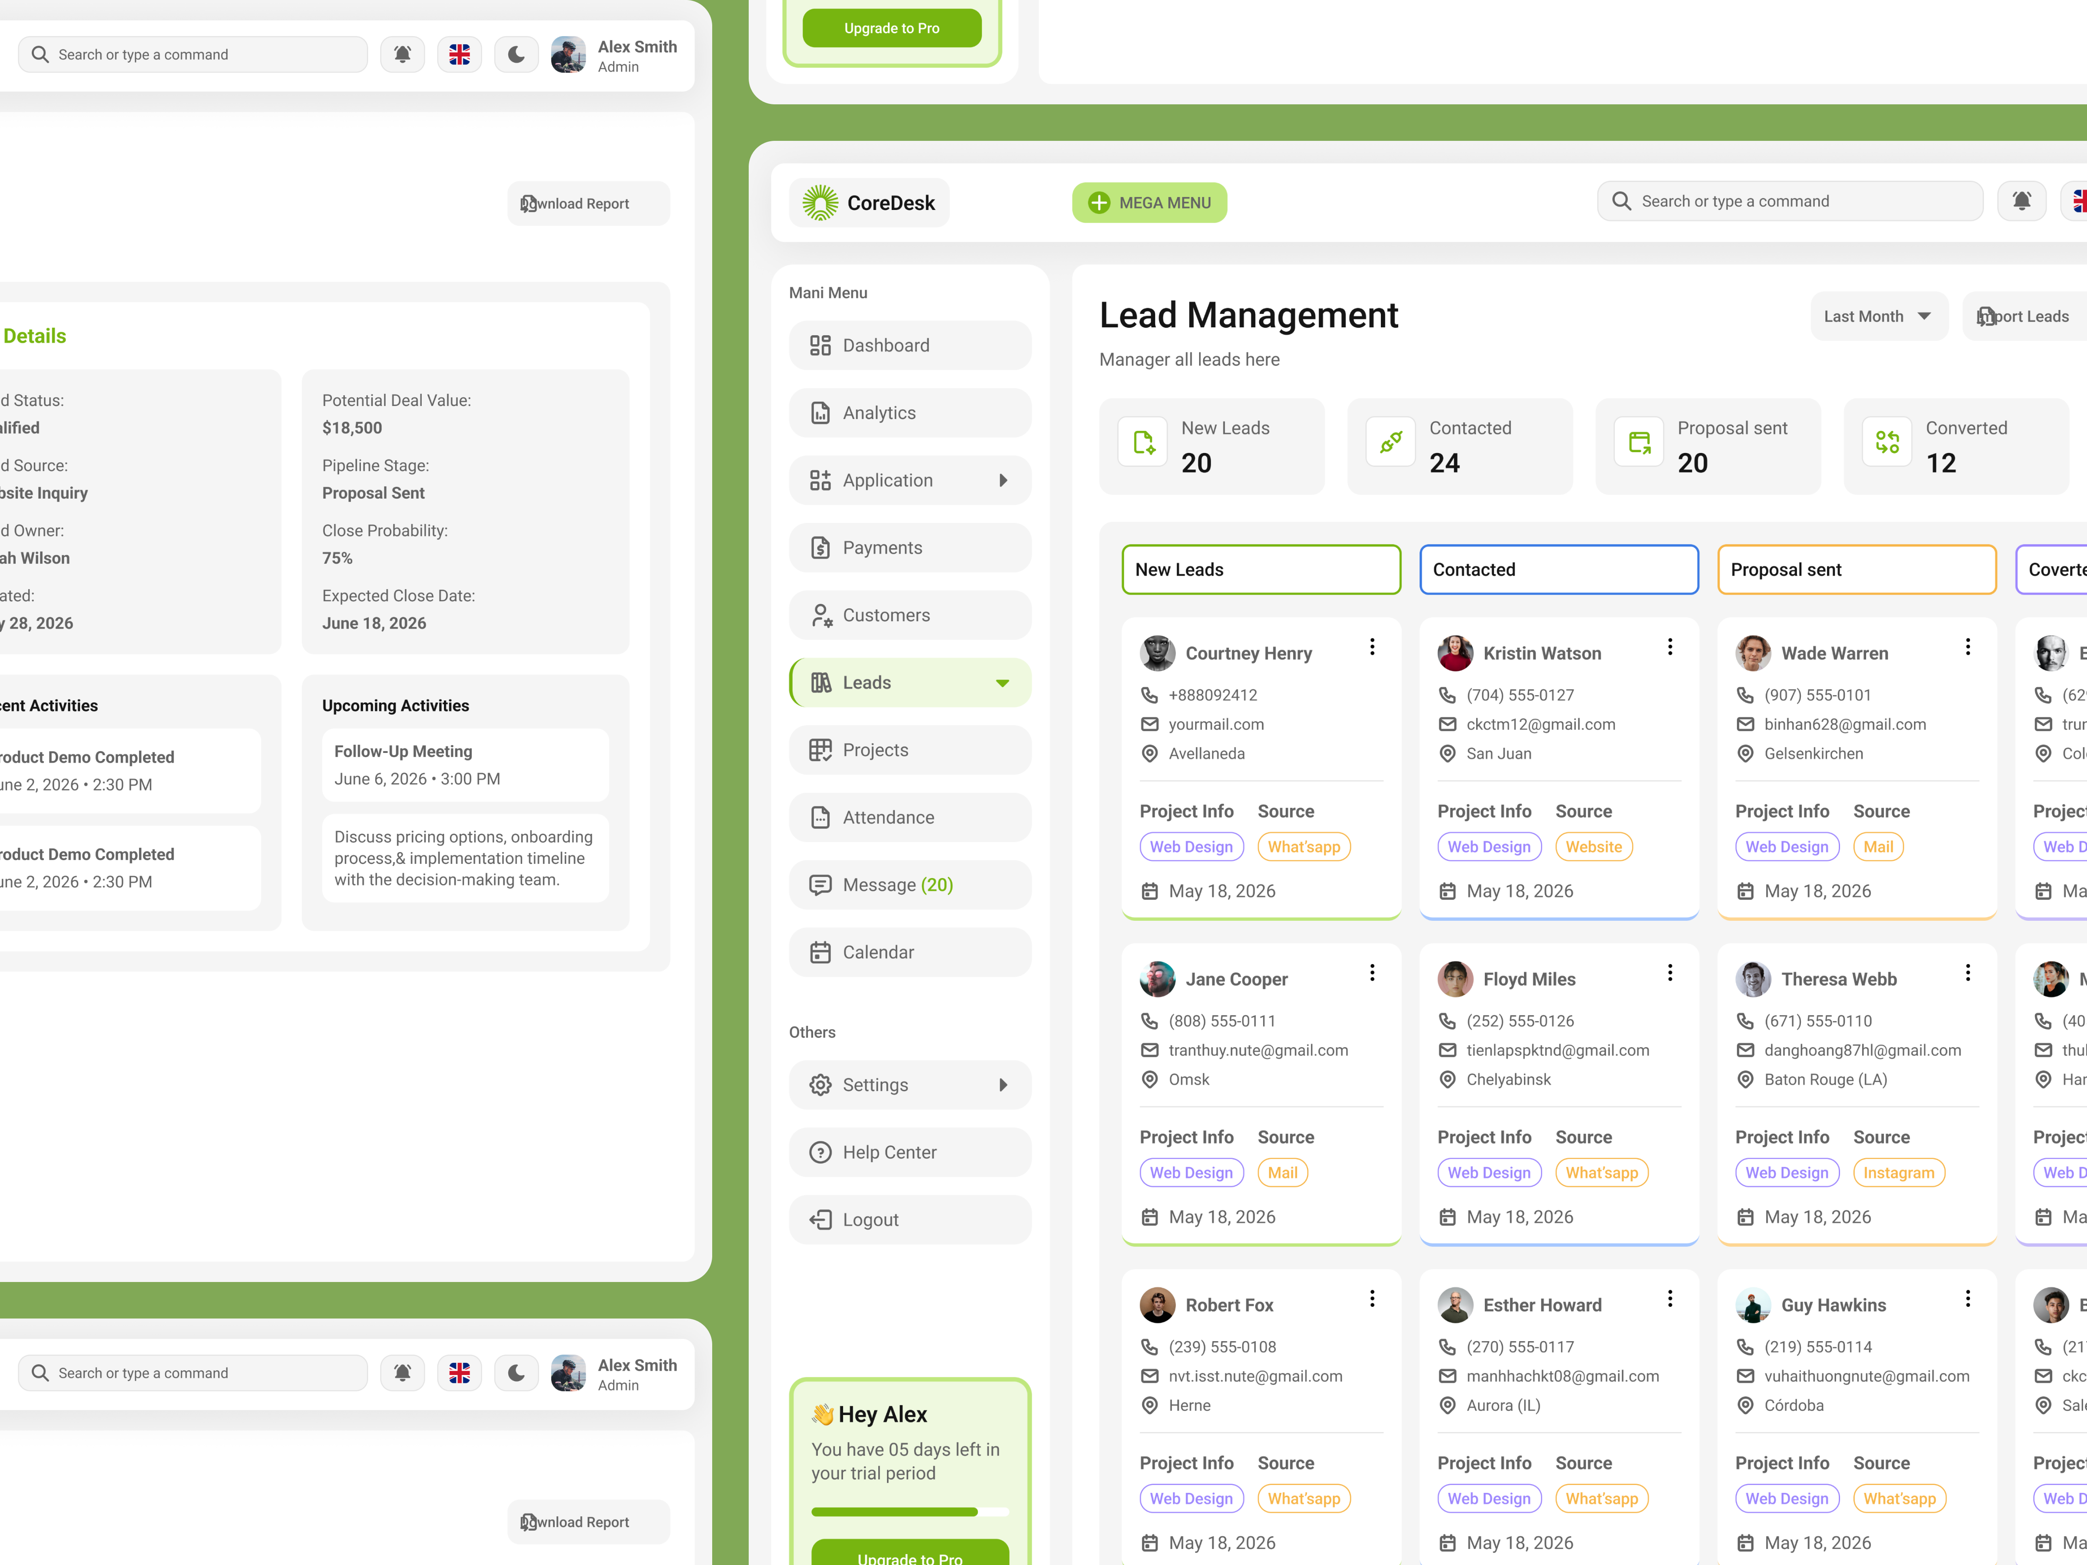This screenshot has width=2087, height=1565.
Task: Open three-dot menu on Robert Fox card
Action: pos(1372,1298)
